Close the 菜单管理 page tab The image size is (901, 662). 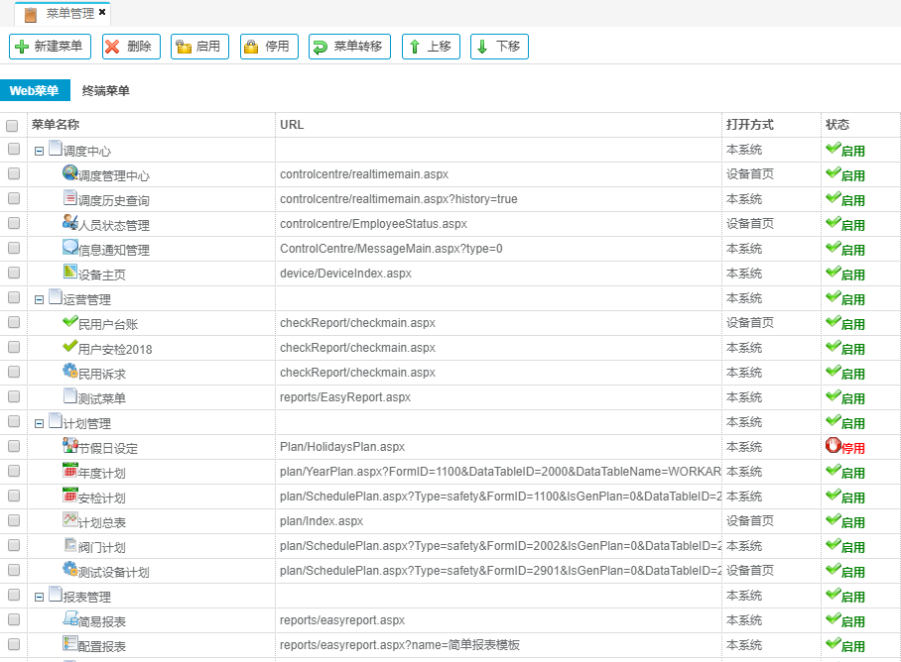(102, 12)
